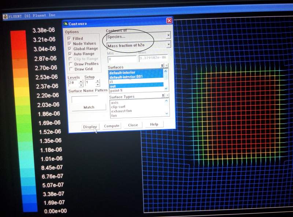Select all icon beside Surface Types label
The image size is (293, 217).
163,95
